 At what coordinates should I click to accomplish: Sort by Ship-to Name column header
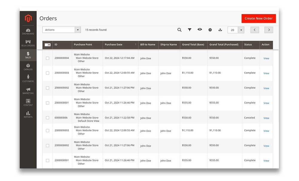[169, 45]
